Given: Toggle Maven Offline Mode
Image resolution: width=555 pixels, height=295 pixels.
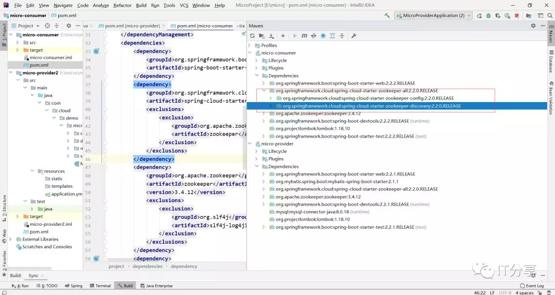Looking at the screenshot, I should (x=313, y=36).
